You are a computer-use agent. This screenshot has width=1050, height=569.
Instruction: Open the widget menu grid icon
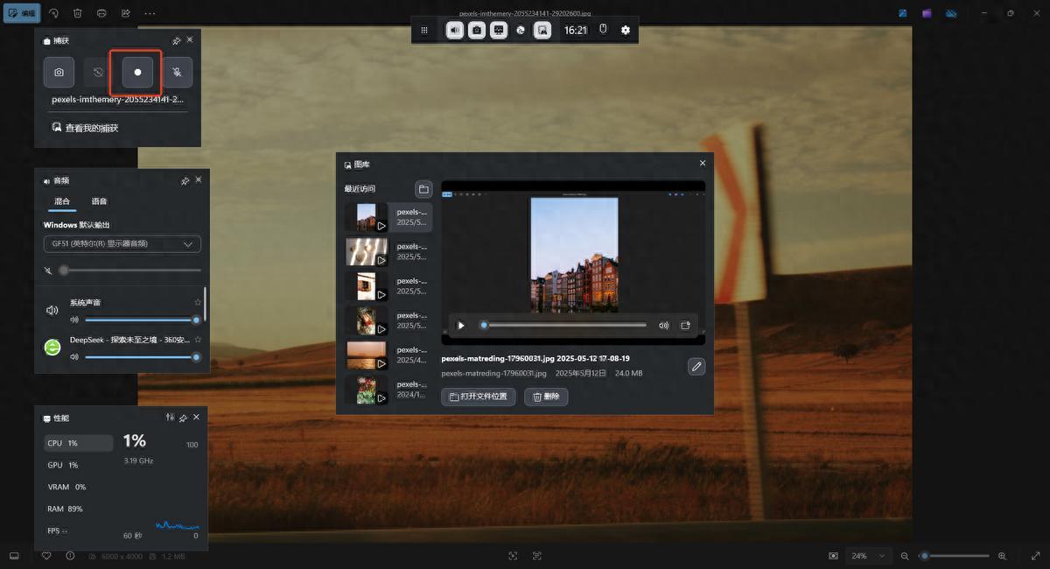pos(424,30)
